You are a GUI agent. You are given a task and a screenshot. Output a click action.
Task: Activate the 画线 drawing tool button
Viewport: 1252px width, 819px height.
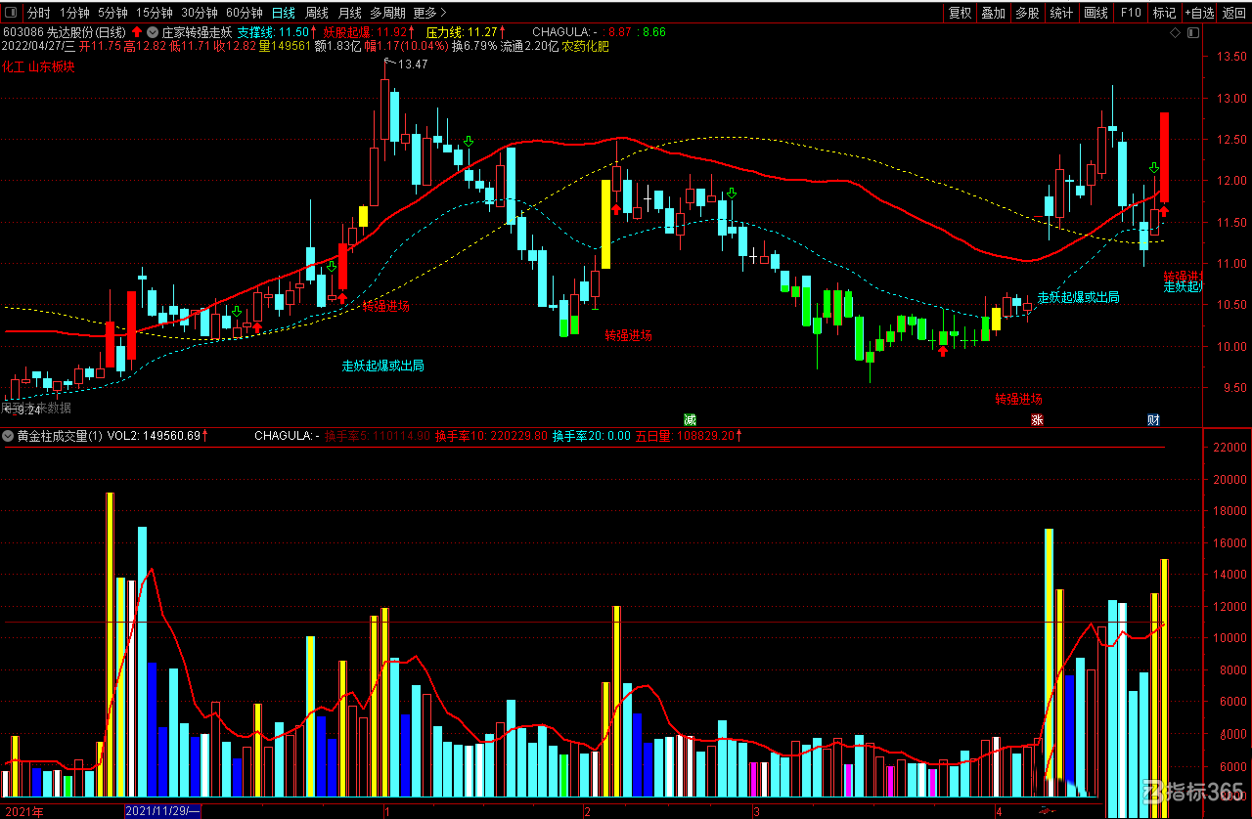(1095, 13)
